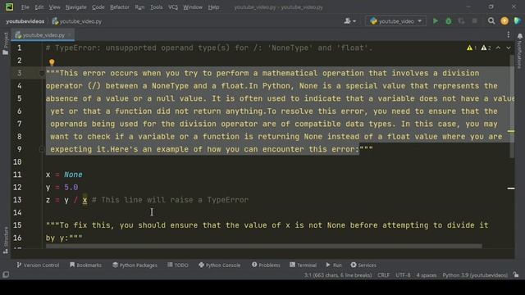The image size is (525, 295).
Task: Click the 5.0 value on line 12
Action: [x=71, y=188]
